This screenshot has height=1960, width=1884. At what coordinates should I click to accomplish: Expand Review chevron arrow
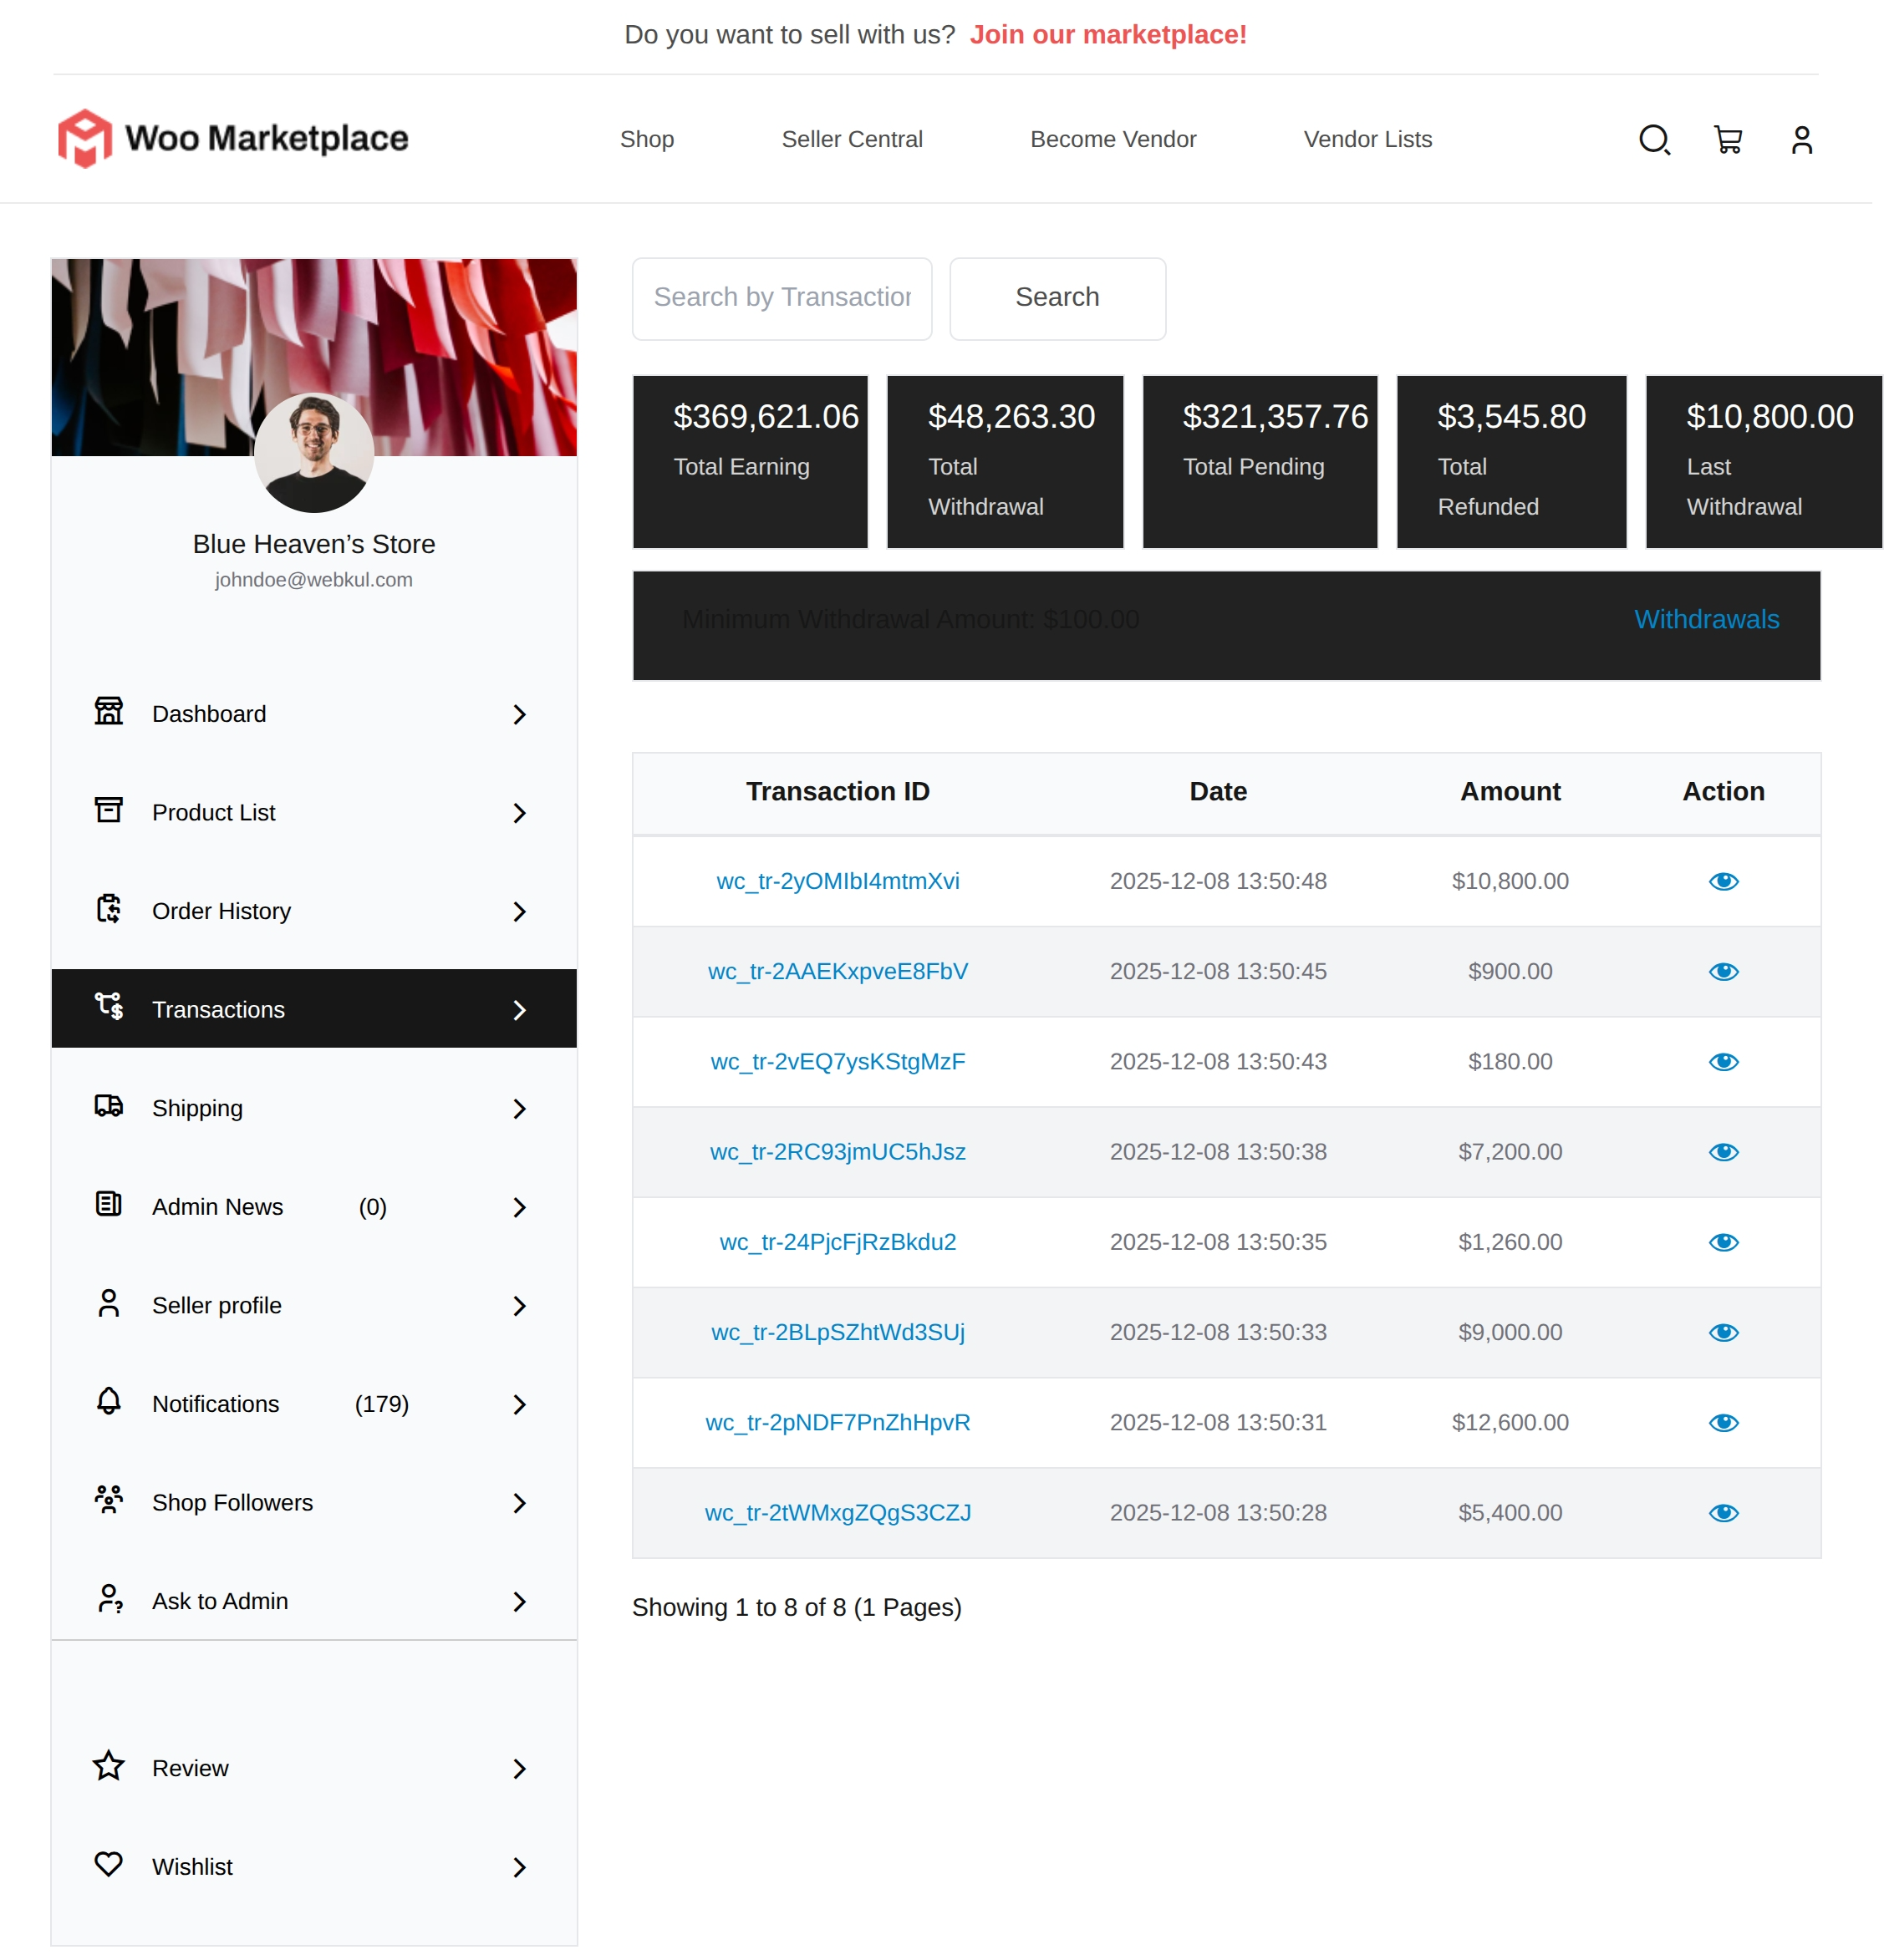tap(519, 1769)
